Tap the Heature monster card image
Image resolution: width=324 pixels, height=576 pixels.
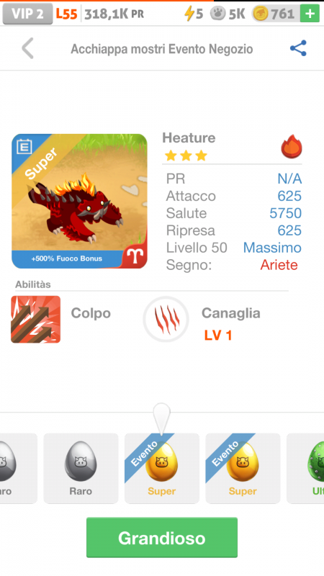pyautogui.click(x=79, y=201)
